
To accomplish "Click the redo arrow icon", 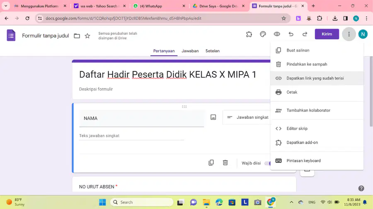I will [x=305, y=34].
